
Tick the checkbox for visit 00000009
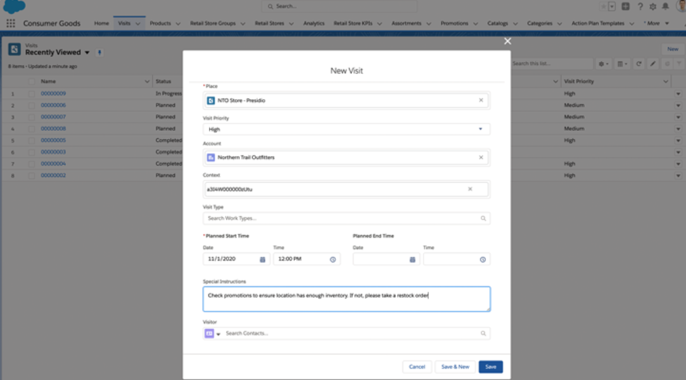pos(32,94)
